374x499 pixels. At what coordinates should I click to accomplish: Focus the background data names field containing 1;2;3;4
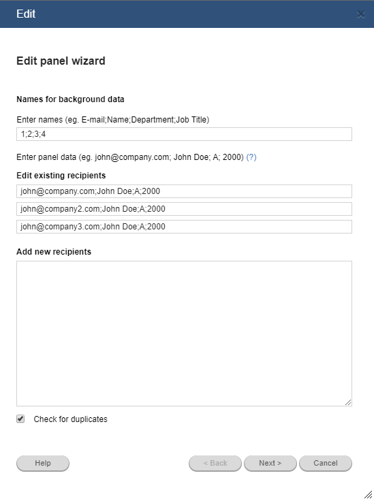(184, 134)
